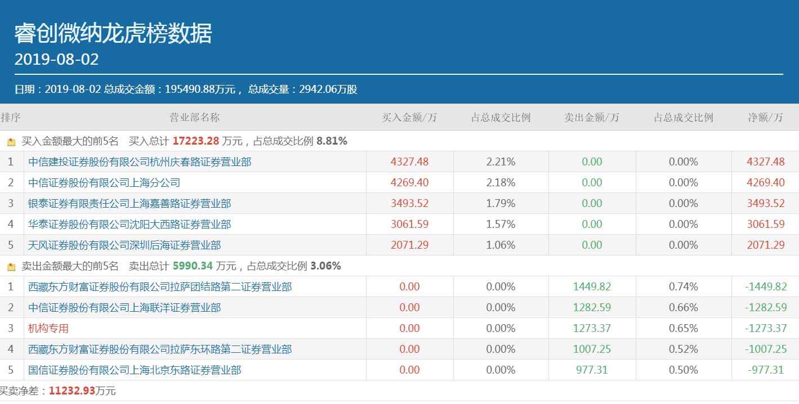Click the buy-side top 5 section icon
Image resolution: width=799 pixels, height=404 pixels.
point(11,142)
